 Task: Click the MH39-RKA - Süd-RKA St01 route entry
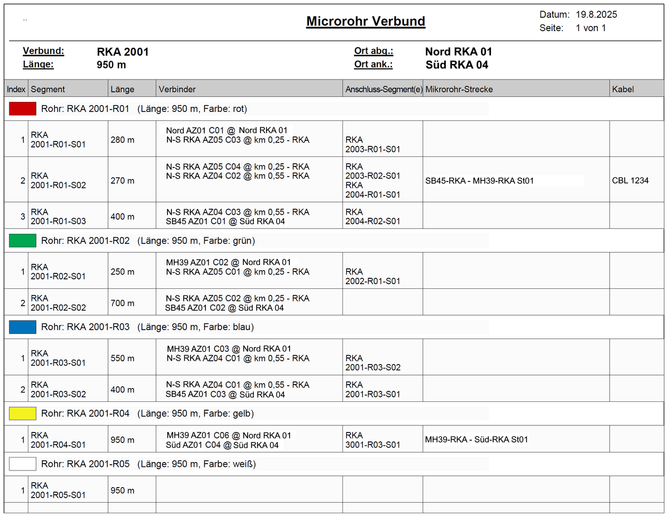click(477, 439)
